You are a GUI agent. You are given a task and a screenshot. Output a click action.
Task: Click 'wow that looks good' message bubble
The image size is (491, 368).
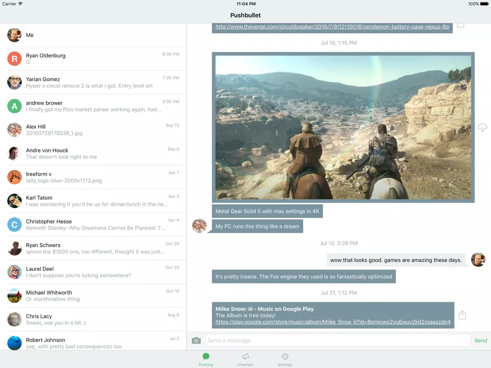tap(396, 260)
